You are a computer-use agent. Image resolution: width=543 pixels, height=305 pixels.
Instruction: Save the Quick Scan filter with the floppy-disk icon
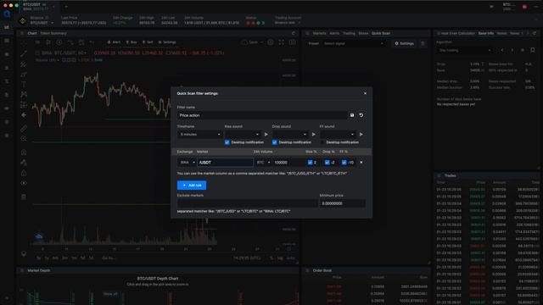(x=352, y=115)
